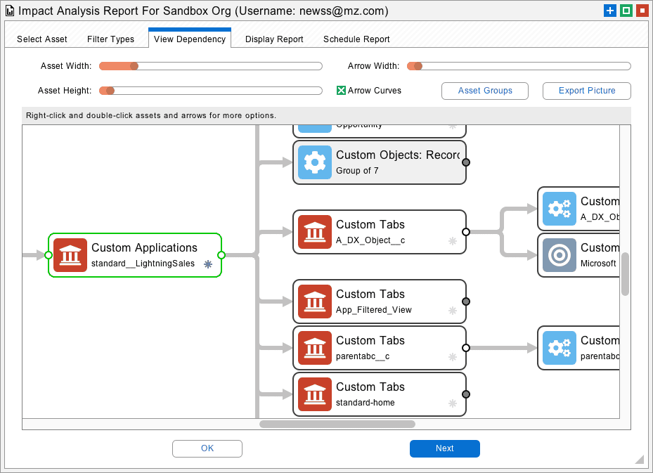Click the Custom Applications red building icon
The image size is (653, 473).
click(x=70, y=255)
